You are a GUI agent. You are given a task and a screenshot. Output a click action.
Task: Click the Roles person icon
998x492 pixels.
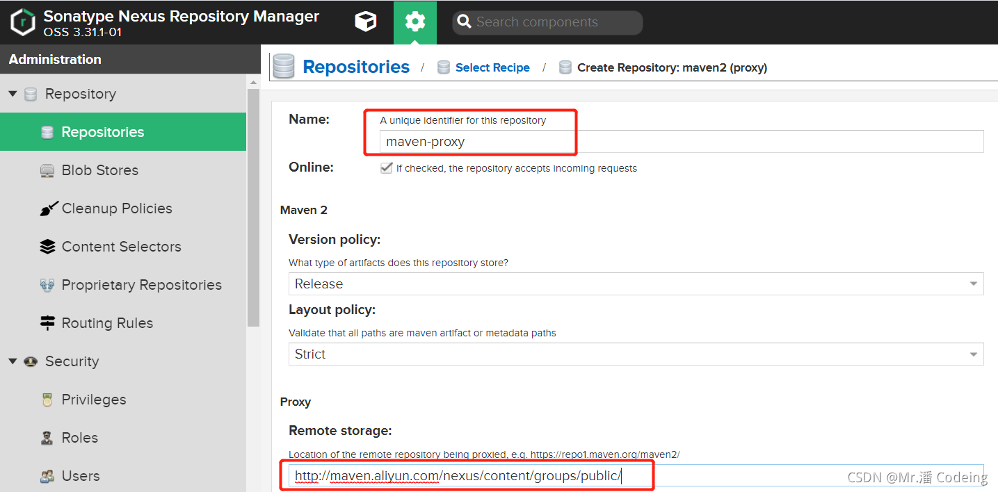tap(47, 438)
